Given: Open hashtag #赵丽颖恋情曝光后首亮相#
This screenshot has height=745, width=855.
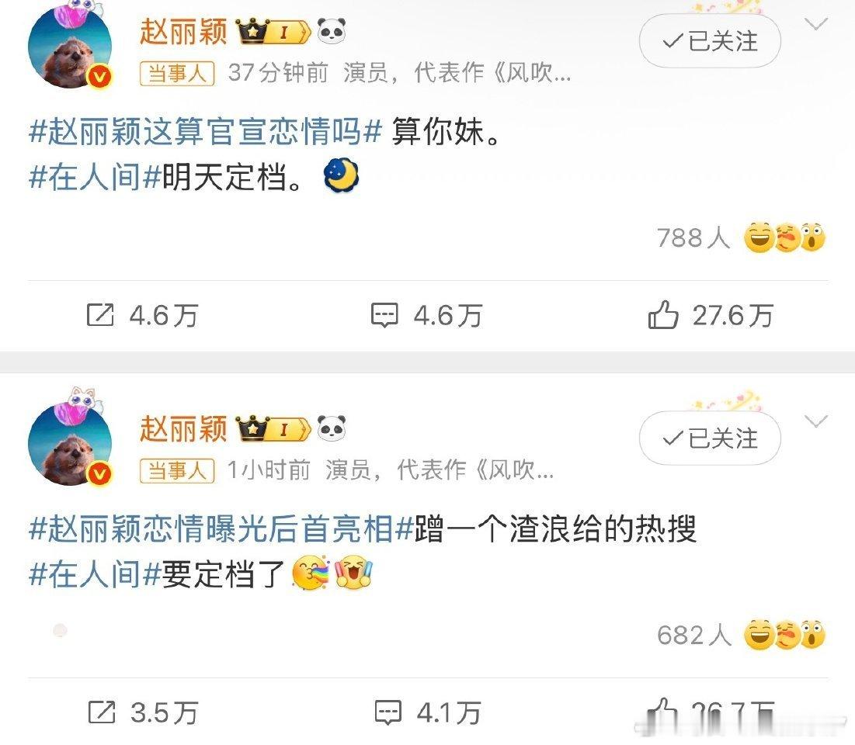Looking at the screenshot, I should point(221,529).
